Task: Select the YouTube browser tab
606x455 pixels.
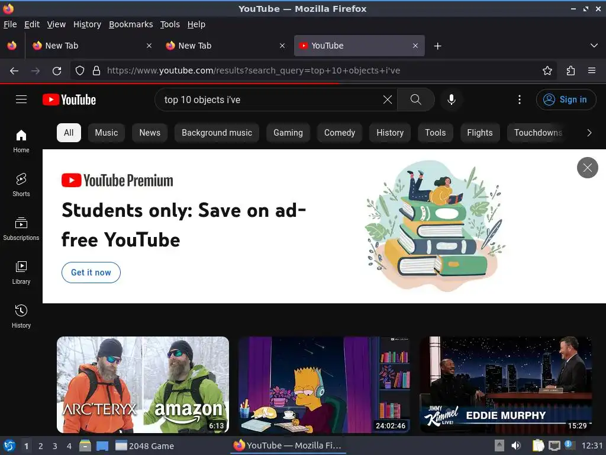Action: point(359,46)
